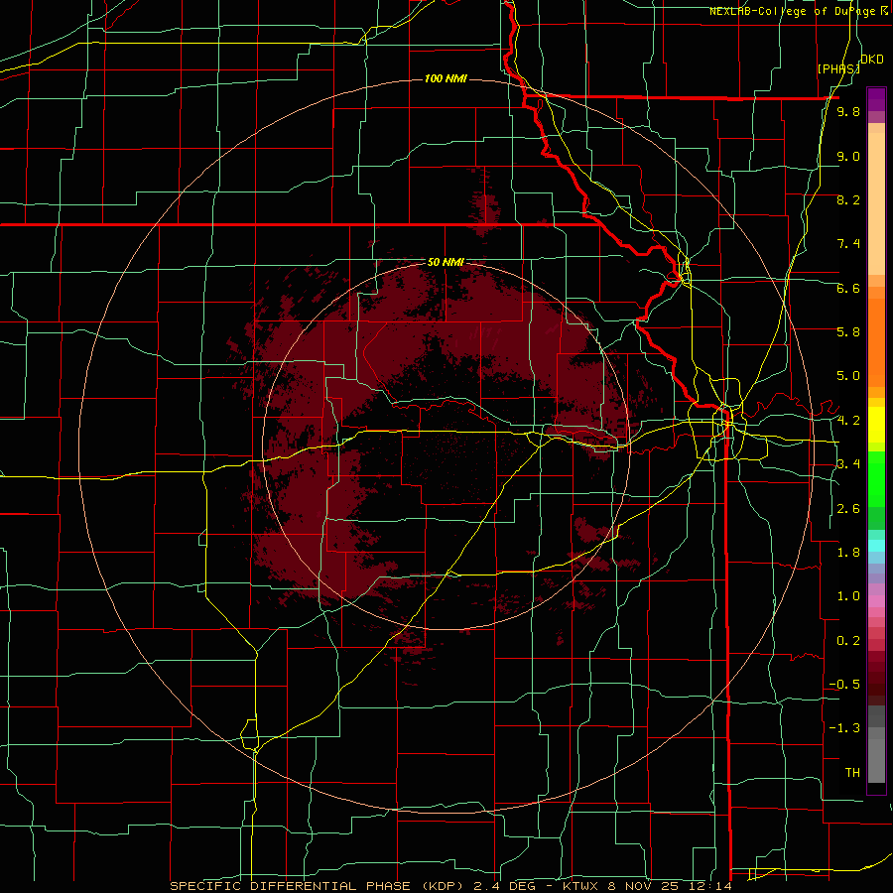Click the 4.2 legend value

click(x=848, y=421)
